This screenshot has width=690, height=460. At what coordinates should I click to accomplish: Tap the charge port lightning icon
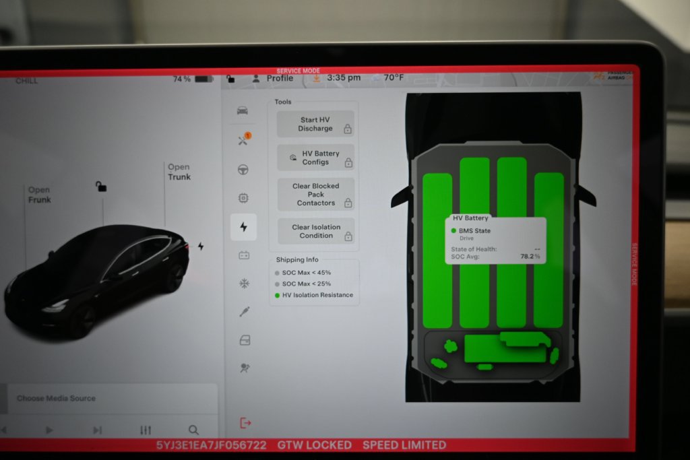tap(201, 247)
